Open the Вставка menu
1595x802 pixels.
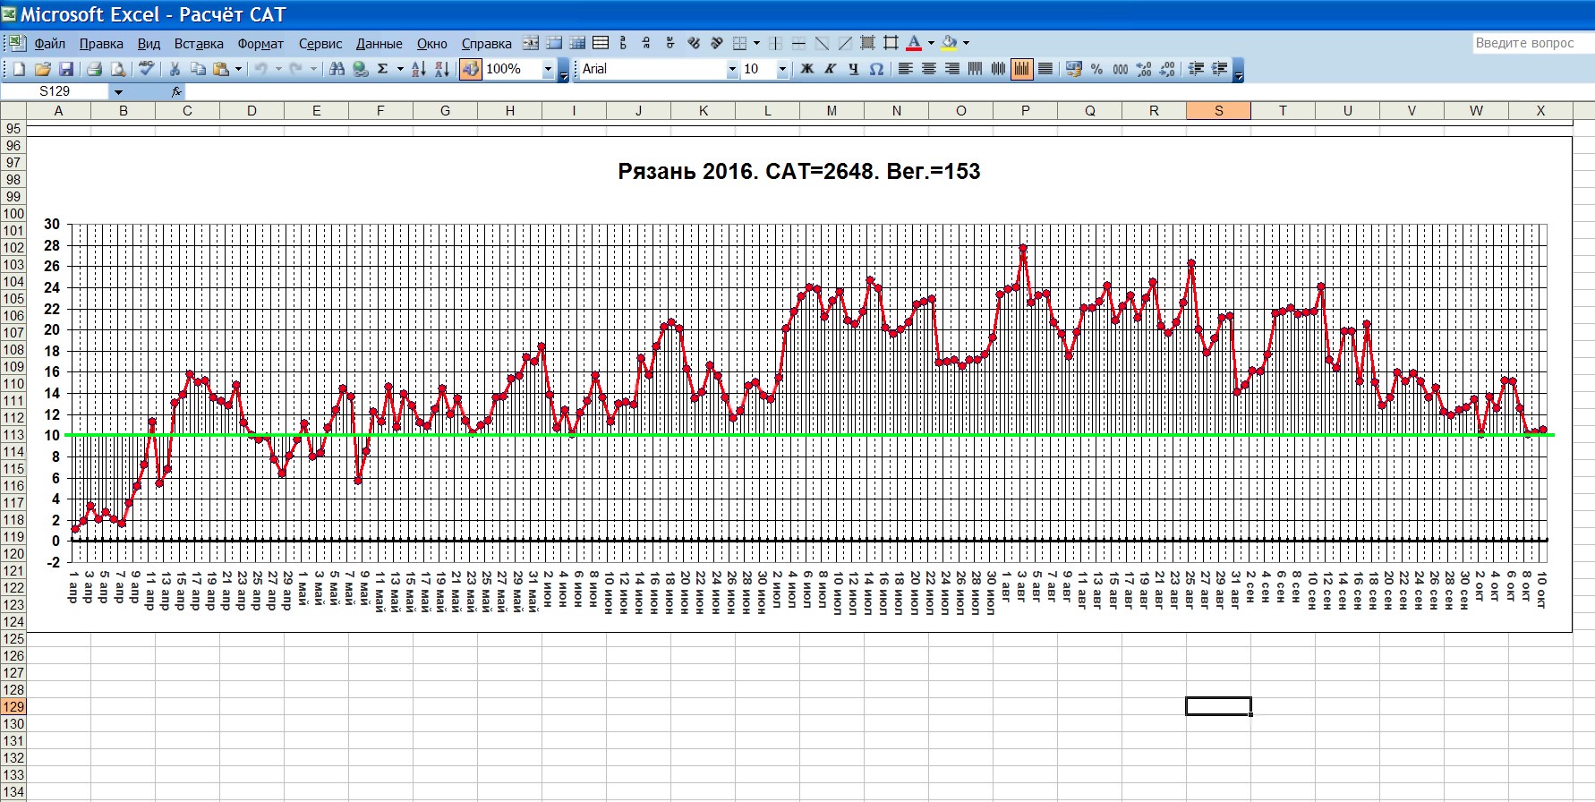pyautogui.click(x=199, y=44)
